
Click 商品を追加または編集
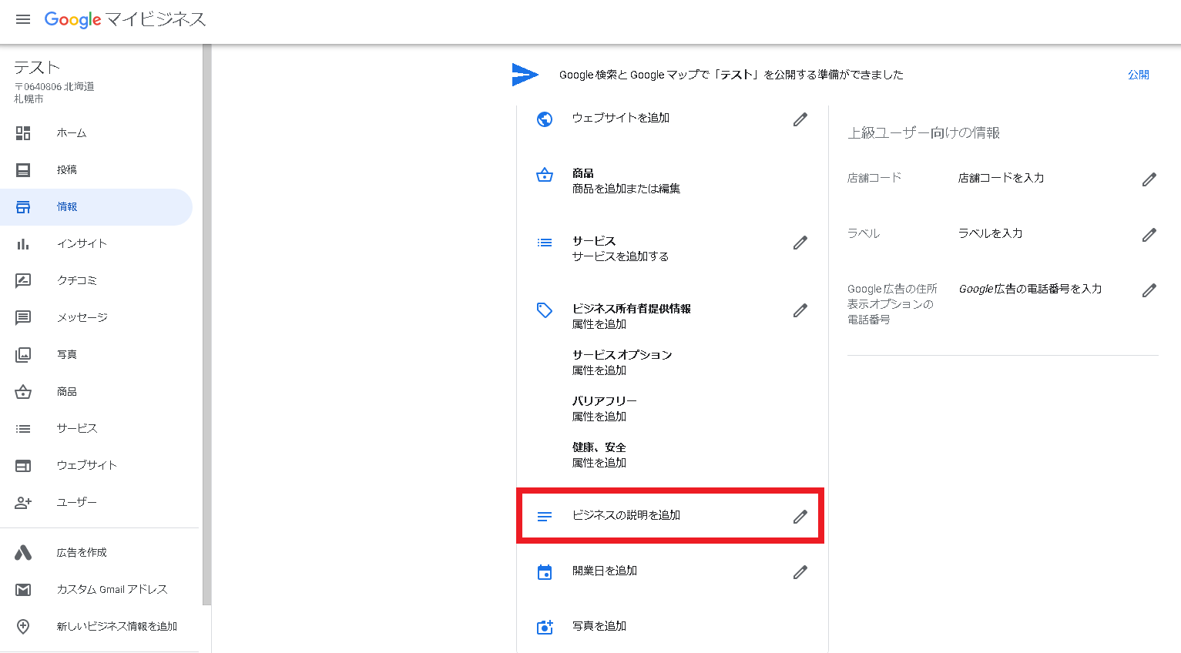(626, 189)
